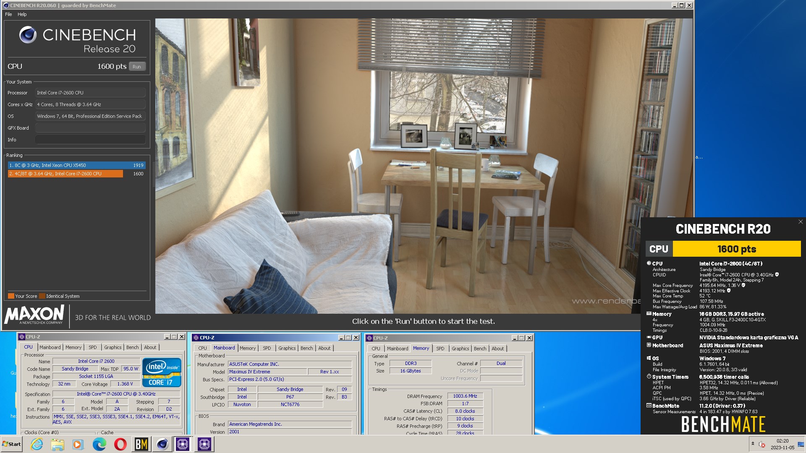The height and width of the screenshot is (453, 806).
Task: Minimize the third CPU-Z memory window
Action: (x=515, y=338)
